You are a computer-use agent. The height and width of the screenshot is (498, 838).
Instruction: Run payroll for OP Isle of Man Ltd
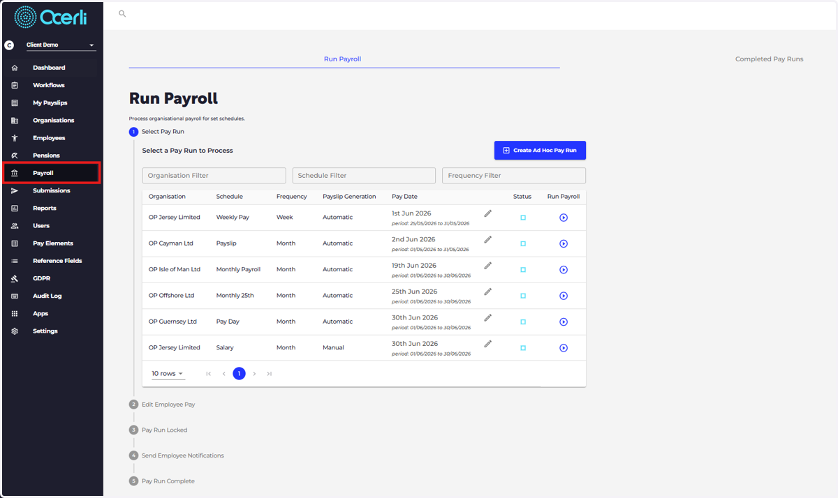(564, 270)
